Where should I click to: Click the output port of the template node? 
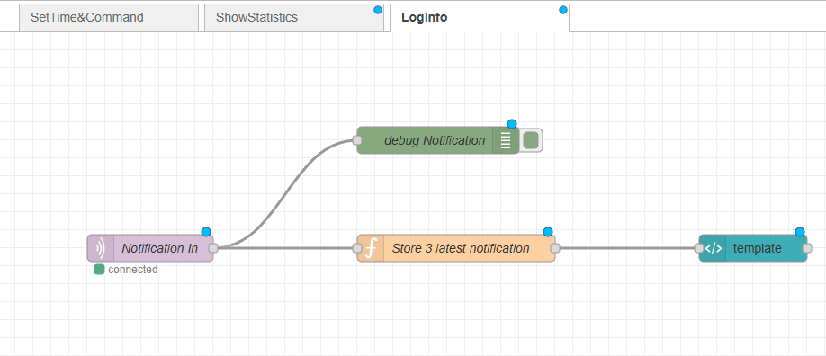(807, 248)
